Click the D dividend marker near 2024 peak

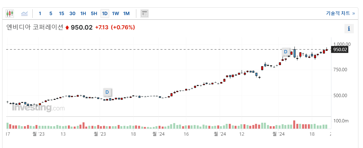coord(286,52)
